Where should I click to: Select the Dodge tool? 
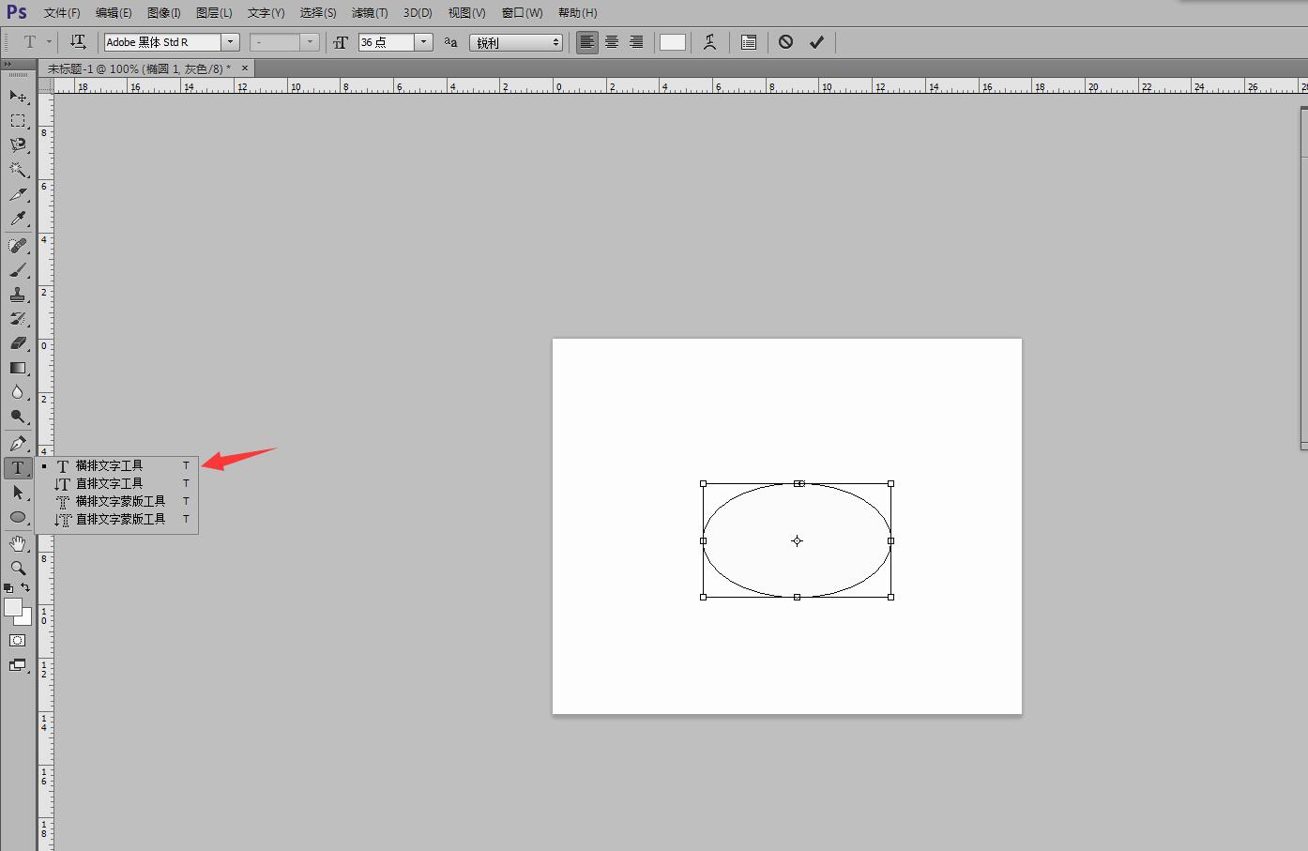pyautogui.click(x=18, y=417)
